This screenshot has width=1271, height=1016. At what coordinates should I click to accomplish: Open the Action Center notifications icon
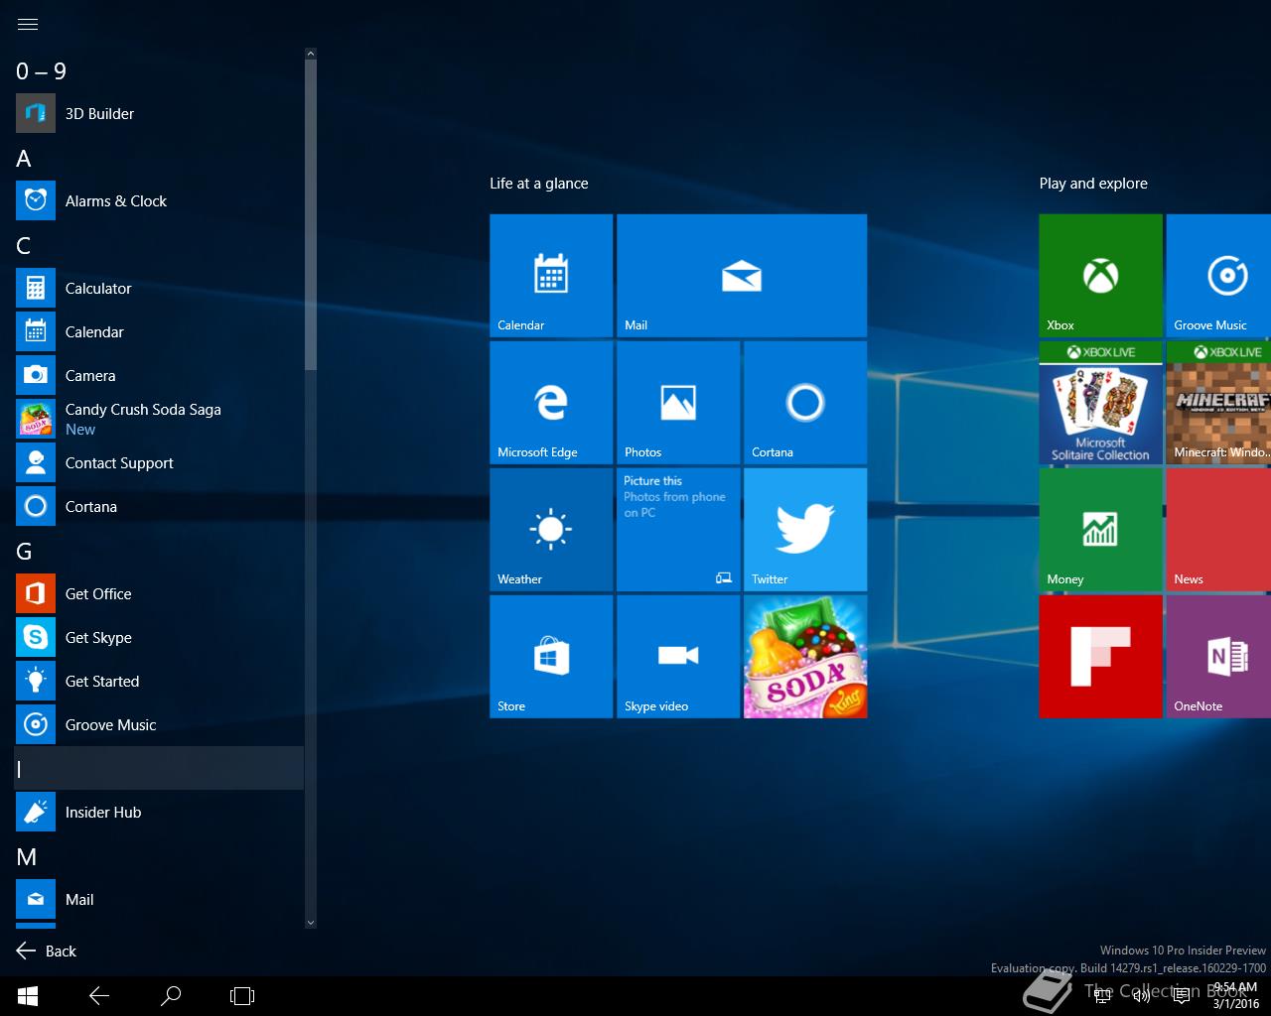(x=1182, y=996)
